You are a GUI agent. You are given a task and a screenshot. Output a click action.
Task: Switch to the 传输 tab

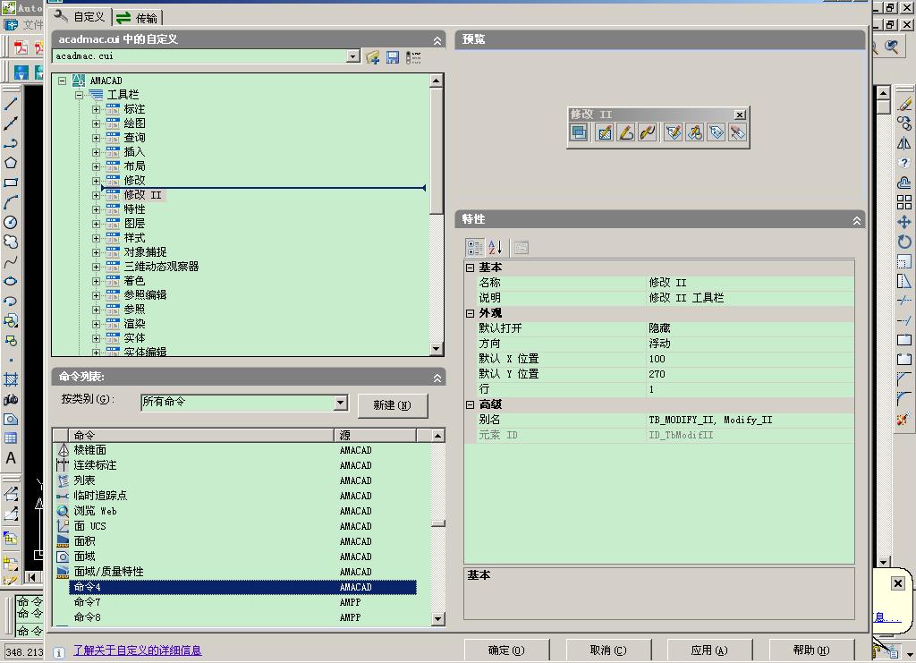pyautogui.click(x=137, y=18)
